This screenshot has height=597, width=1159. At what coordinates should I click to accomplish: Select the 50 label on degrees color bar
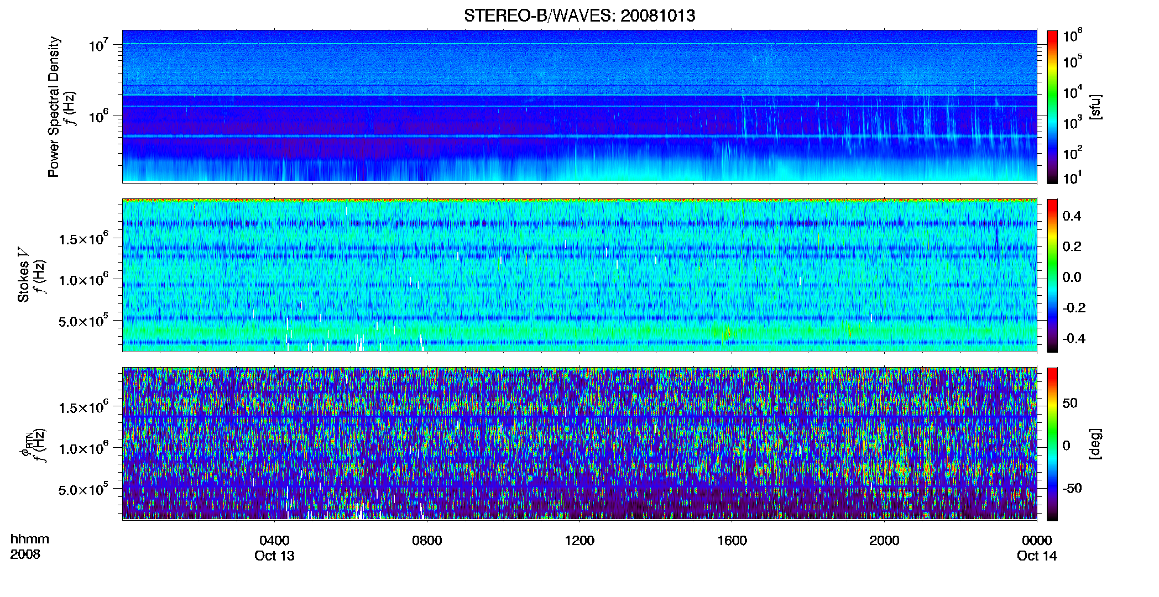point(1070,403)
